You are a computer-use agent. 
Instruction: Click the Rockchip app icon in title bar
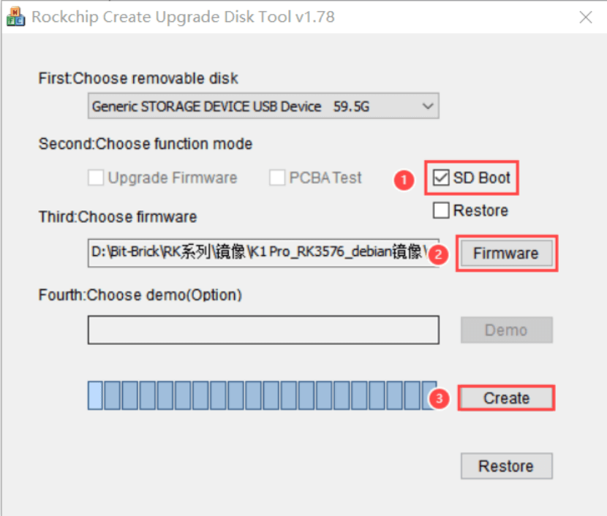click(x=15, y=17)
